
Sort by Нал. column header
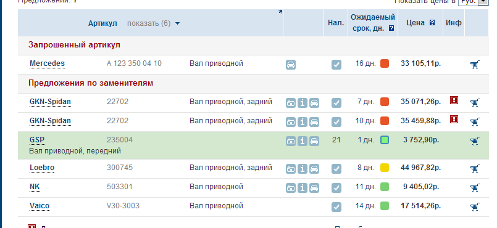pos(336,23)
